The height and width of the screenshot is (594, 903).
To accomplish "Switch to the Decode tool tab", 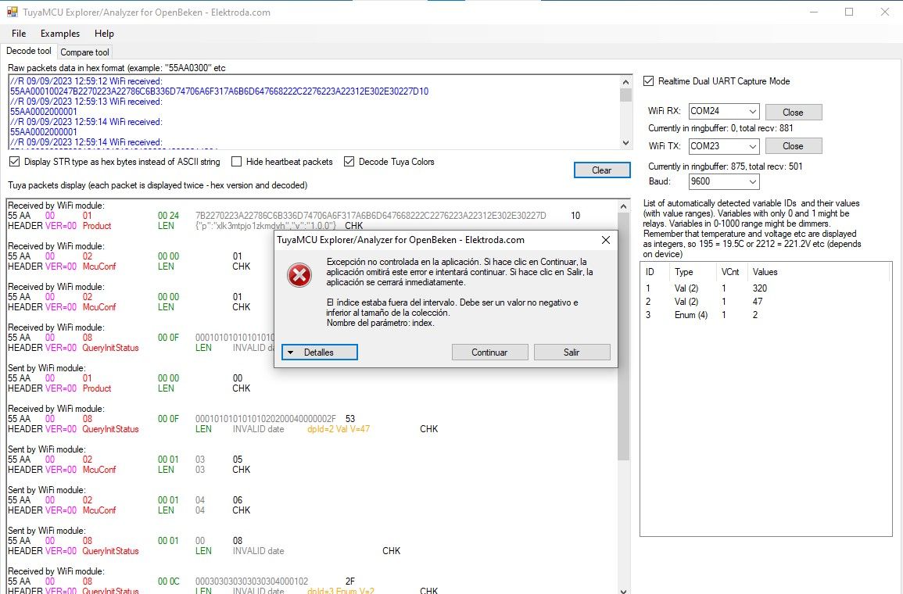I will [x=29, y=51].
